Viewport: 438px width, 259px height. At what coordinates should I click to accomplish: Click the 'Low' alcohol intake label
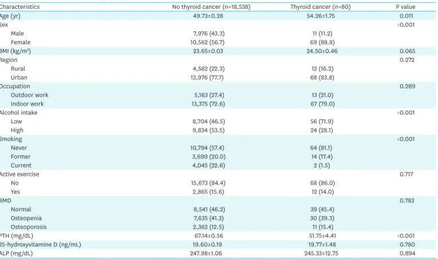16,121
